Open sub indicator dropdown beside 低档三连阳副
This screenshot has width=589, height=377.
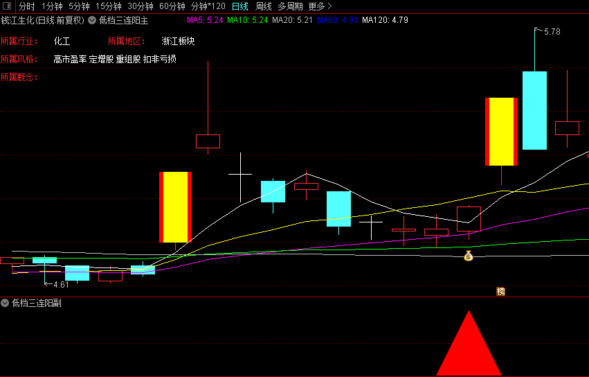(5, 303)
